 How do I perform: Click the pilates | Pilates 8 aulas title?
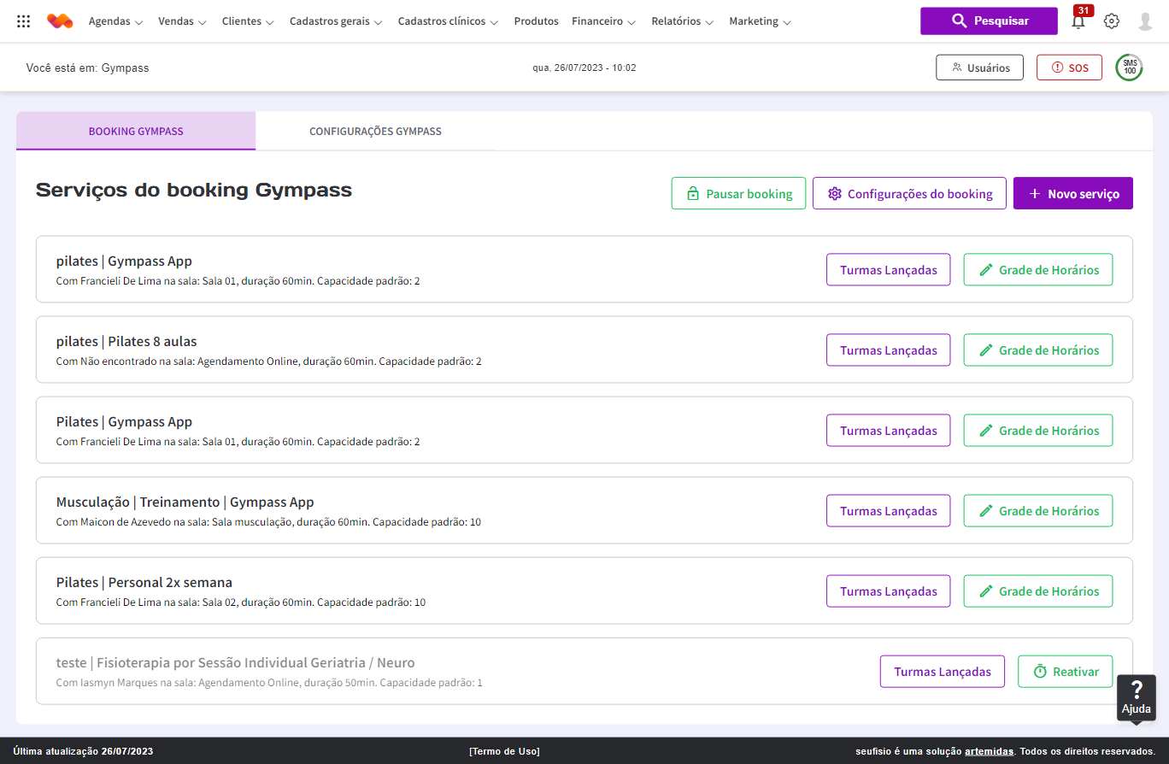(126, 341)
